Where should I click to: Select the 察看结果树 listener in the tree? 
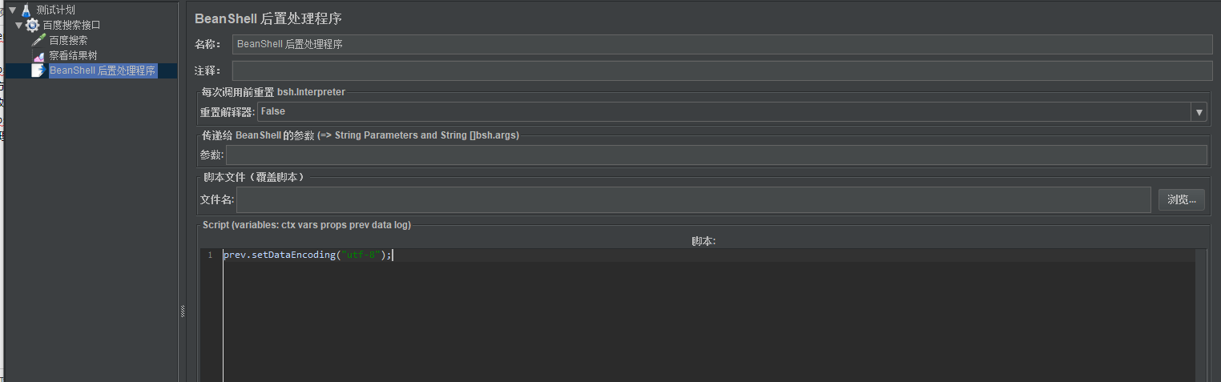[x=73, y=55]
